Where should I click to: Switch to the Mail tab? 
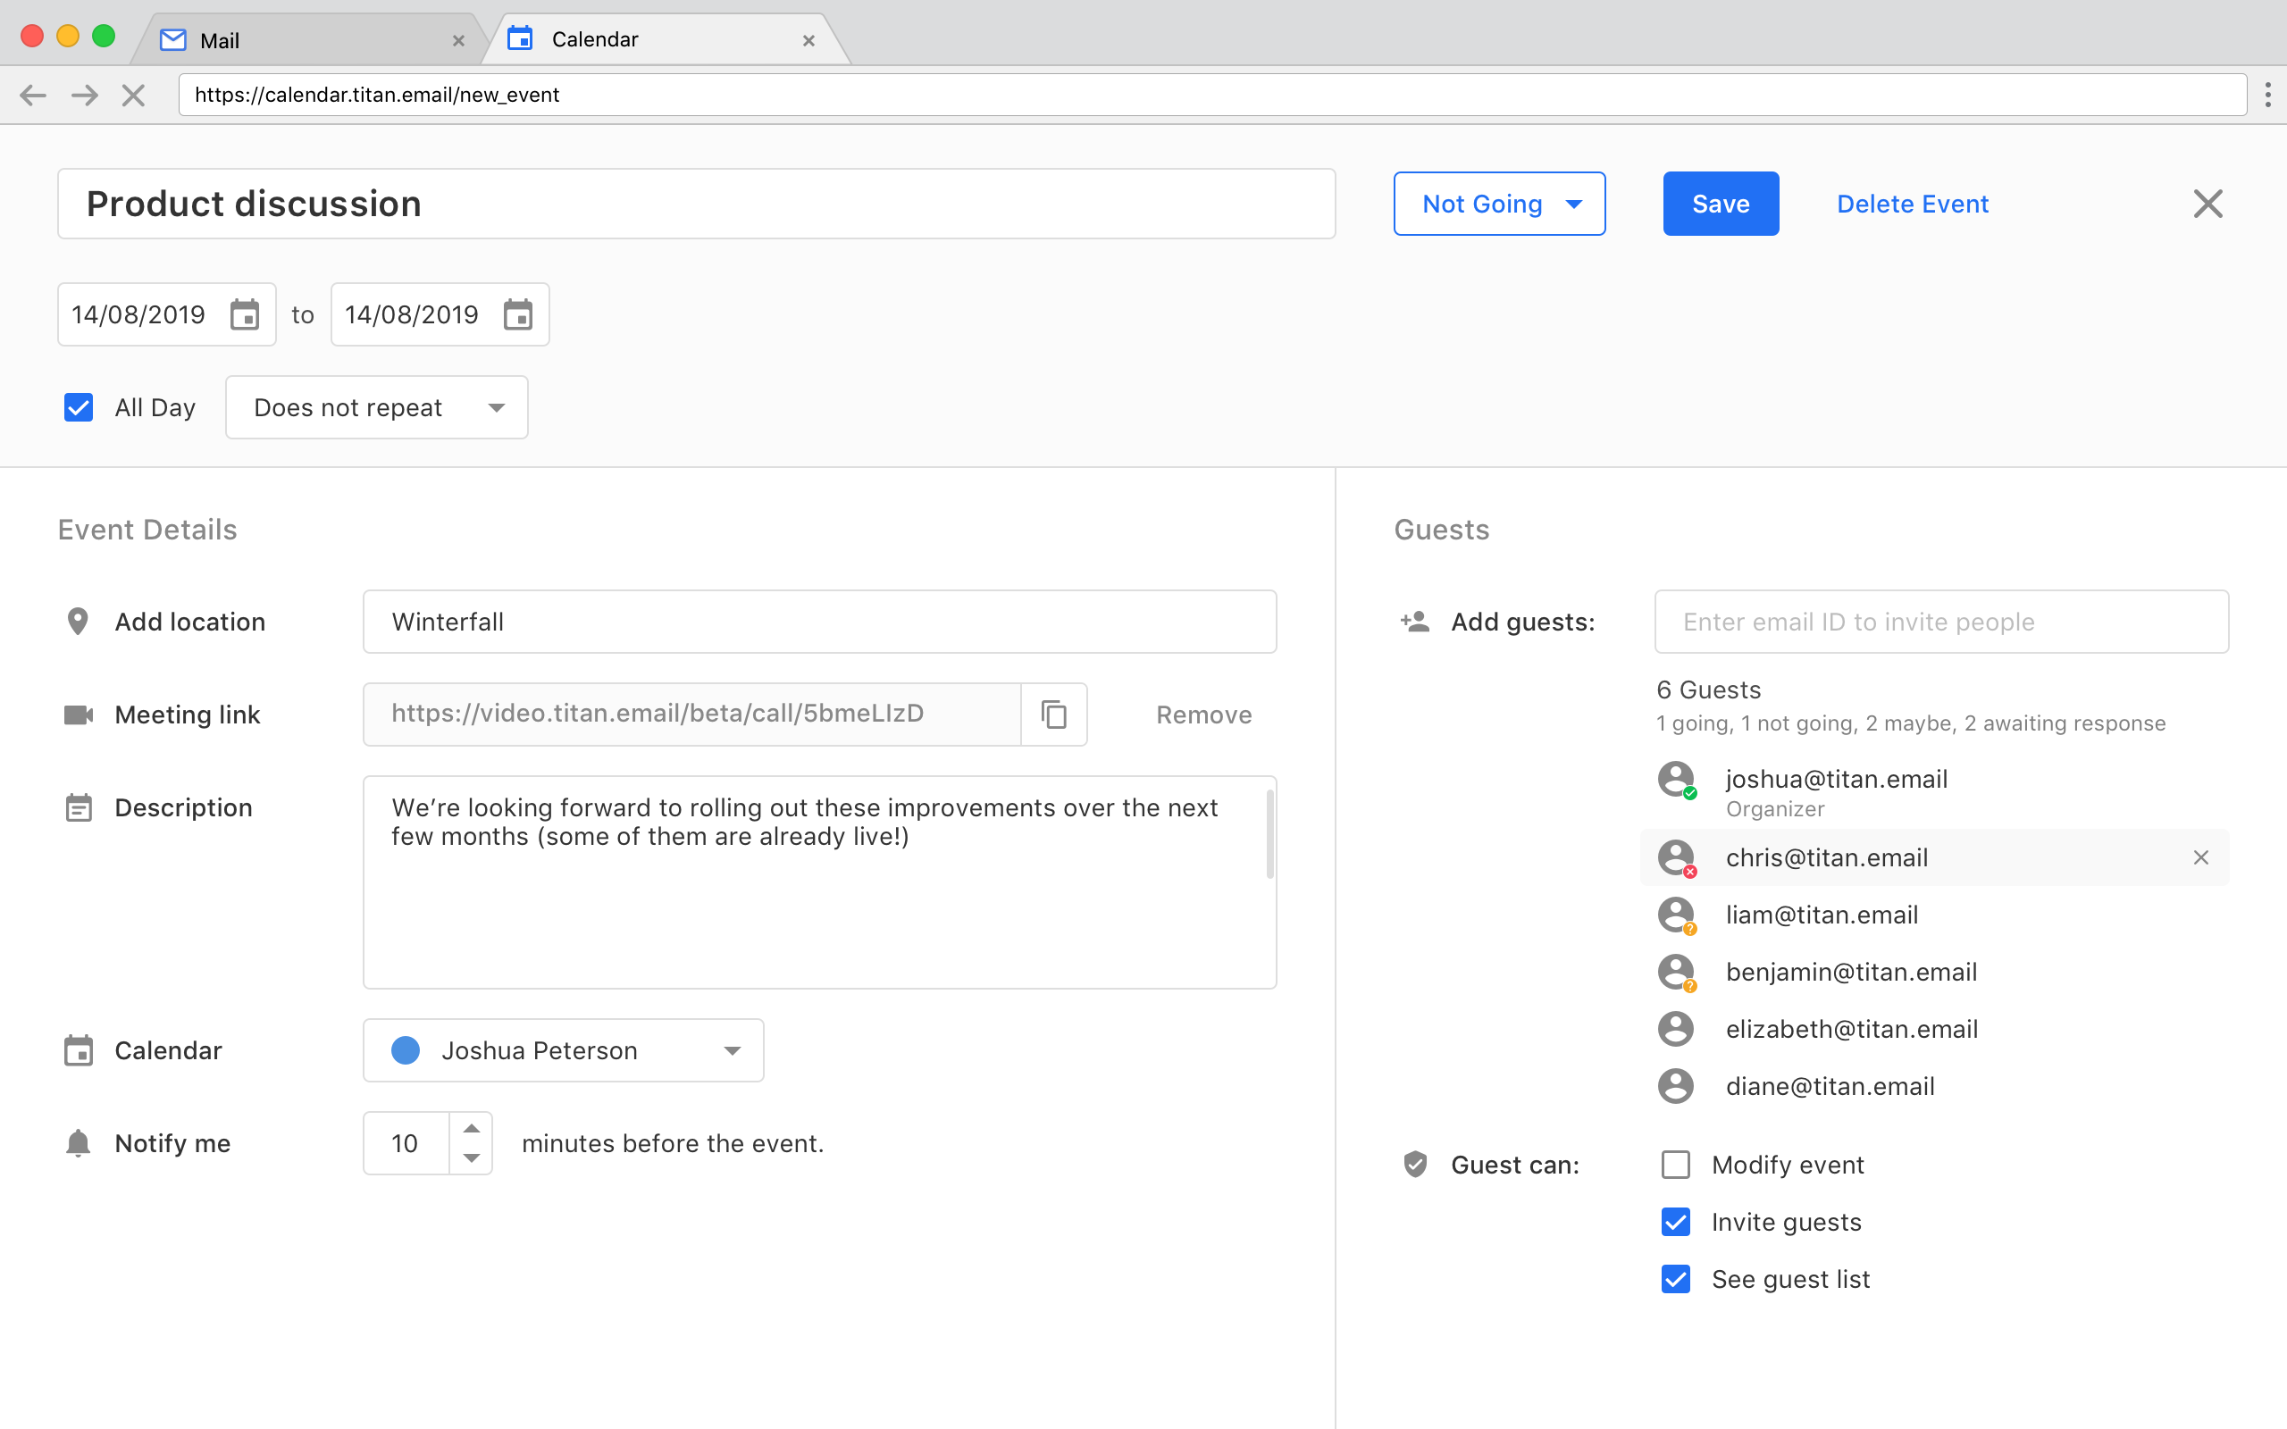pos(307,39)
